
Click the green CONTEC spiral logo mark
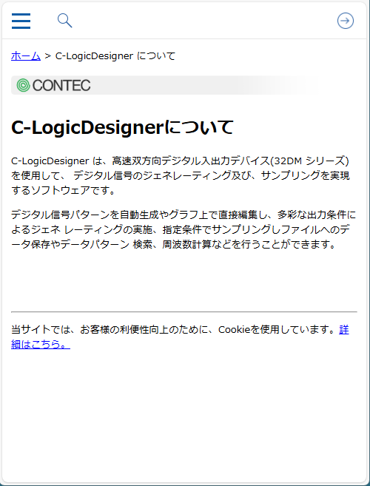click(23, 85)
